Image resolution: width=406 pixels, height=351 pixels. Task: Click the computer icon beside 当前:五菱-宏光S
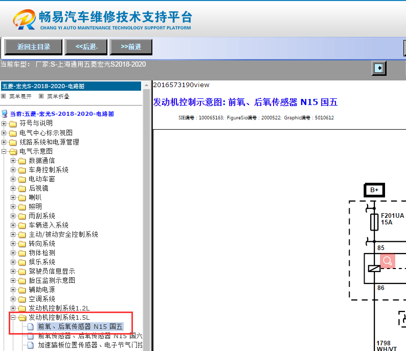(x=5, y=114)
